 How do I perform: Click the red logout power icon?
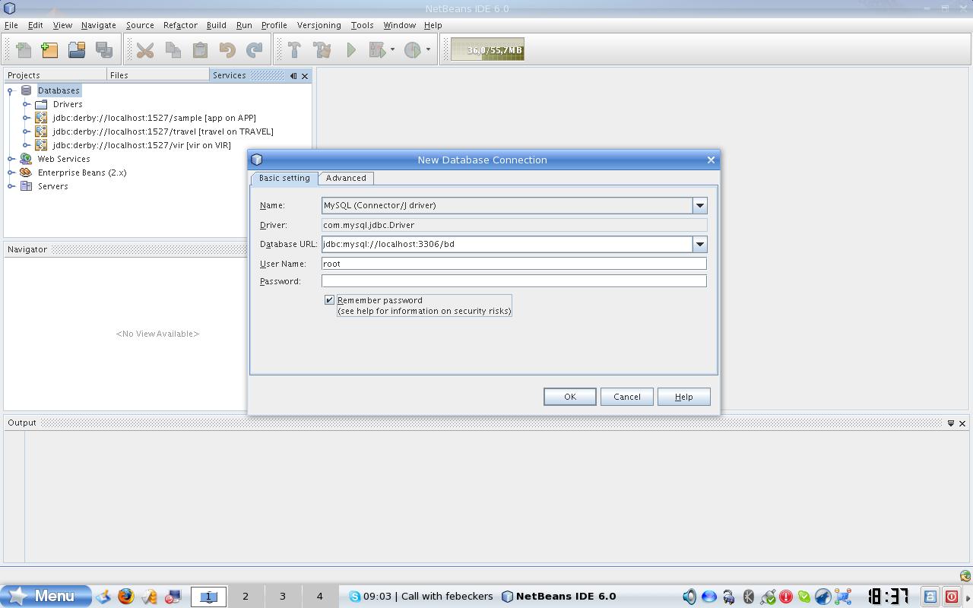(x=951, y=597)
